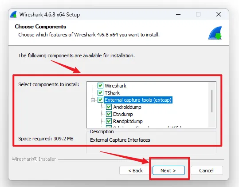Select the Wireshark tree row label
This screenshot has height=187, width=239.
point(116,86)
